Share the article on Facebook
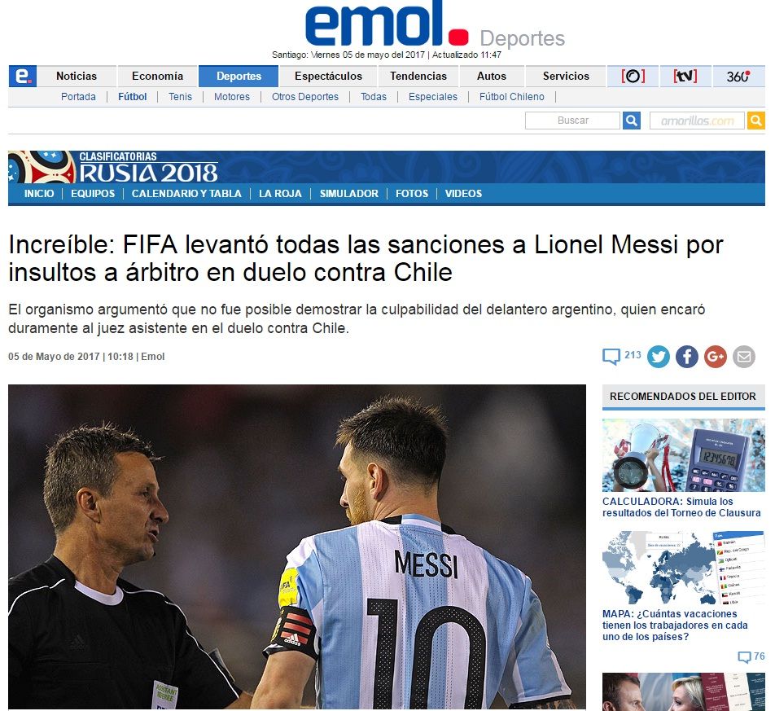The image size is (775, 711). coord(686,357)
